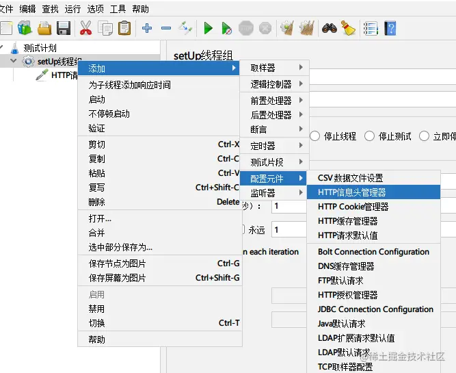Click the Toggle enable/disable arrows icon

(x=185, y=28)
